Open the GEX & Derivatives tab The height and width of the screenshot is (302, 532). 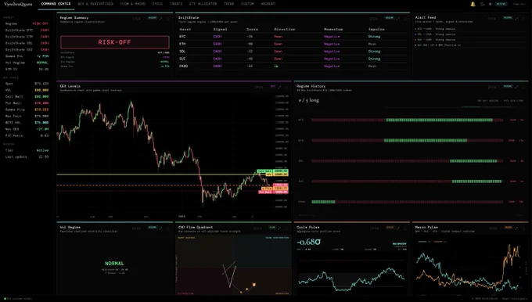click(95, 4)
